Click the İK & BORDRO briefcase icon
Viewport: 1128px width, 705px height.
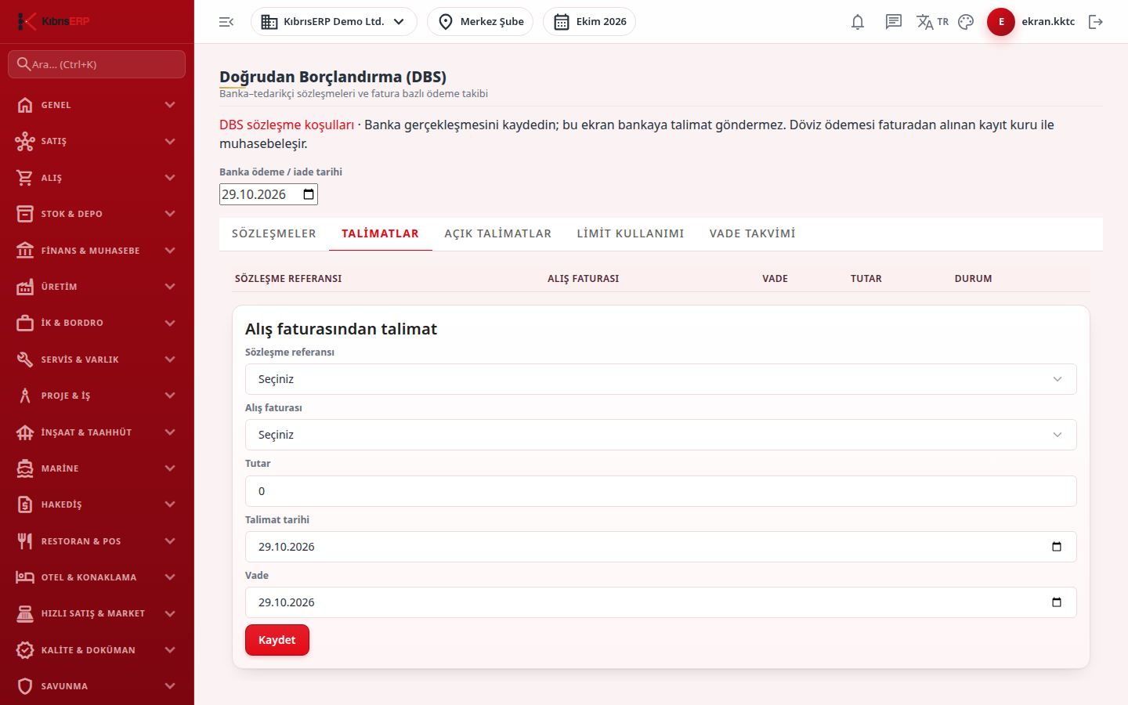25,323
